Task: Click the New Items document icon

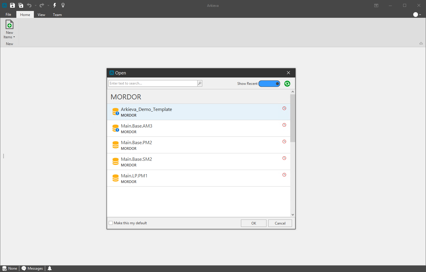Action: [10, 25]
